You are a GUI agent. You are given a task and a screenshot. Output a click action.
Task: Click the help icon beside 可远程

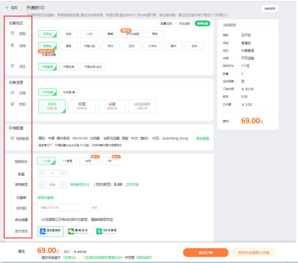click(74, 92)
